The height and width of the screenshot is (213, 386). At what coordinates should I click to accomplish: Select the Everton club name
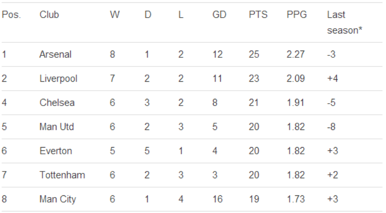[55, 151]
